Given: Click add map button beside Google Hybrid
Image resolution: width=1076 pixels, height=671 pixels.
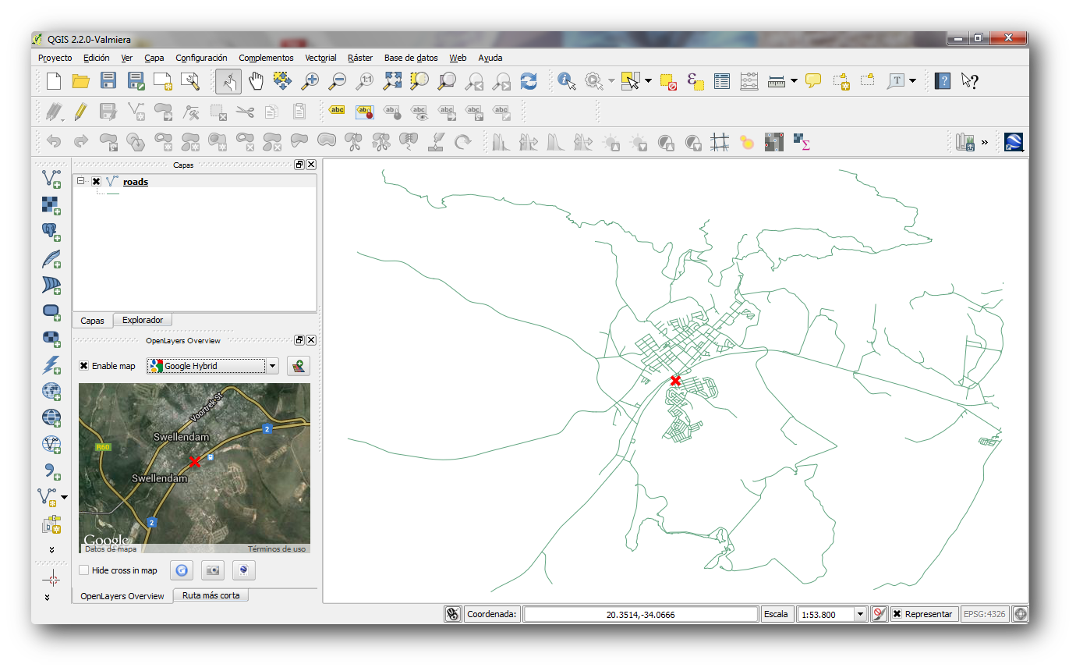Looking at the screenshot, I should 298,366.
